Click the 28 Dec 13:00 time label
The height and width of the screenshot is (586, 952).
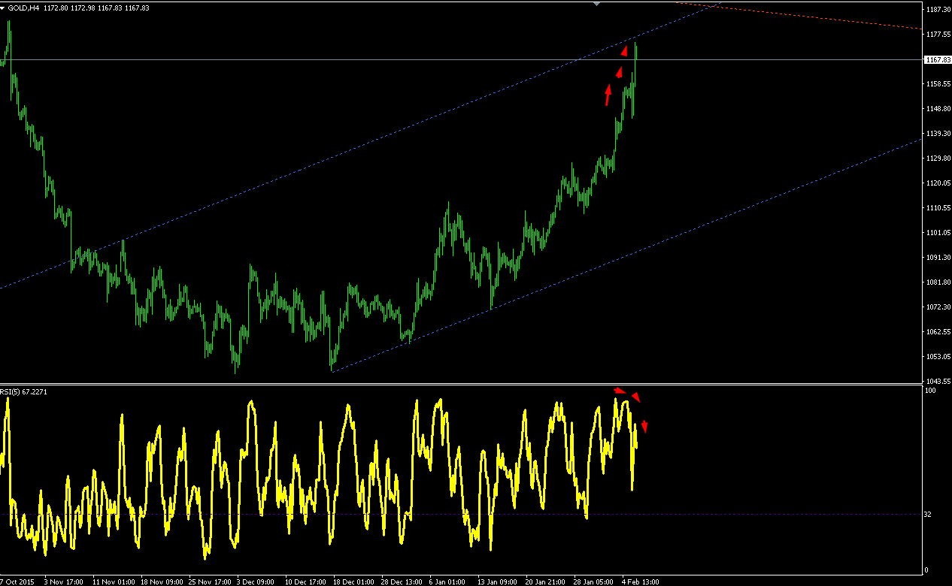(403, 581)
